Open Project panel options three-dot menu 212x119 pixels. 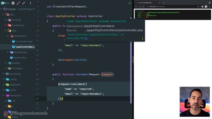(x=30, y=3)
